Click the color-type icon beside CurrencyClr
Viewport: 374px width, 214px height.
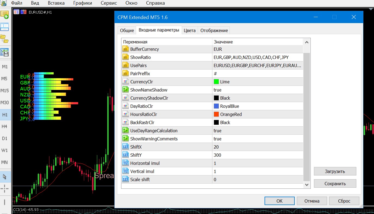tap(125, 82)
